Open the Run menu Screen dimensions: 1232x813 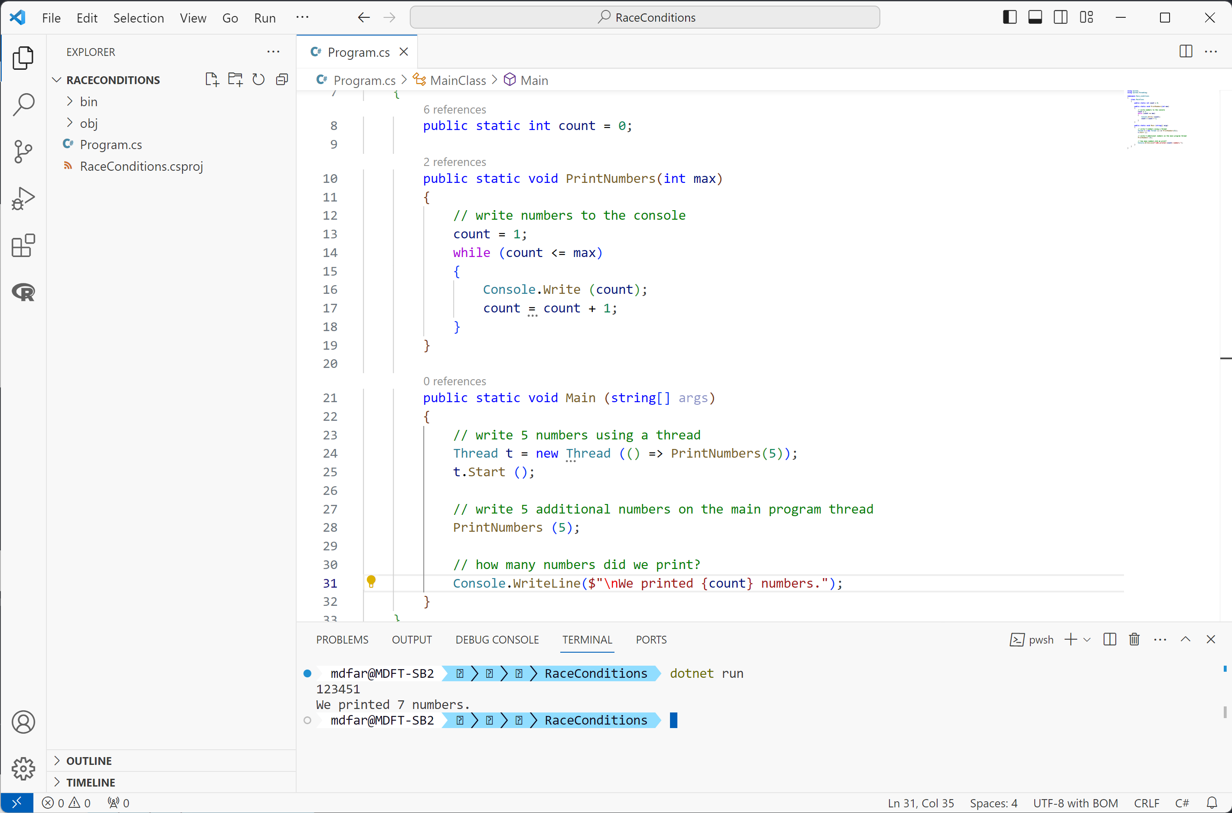[265, 17]
